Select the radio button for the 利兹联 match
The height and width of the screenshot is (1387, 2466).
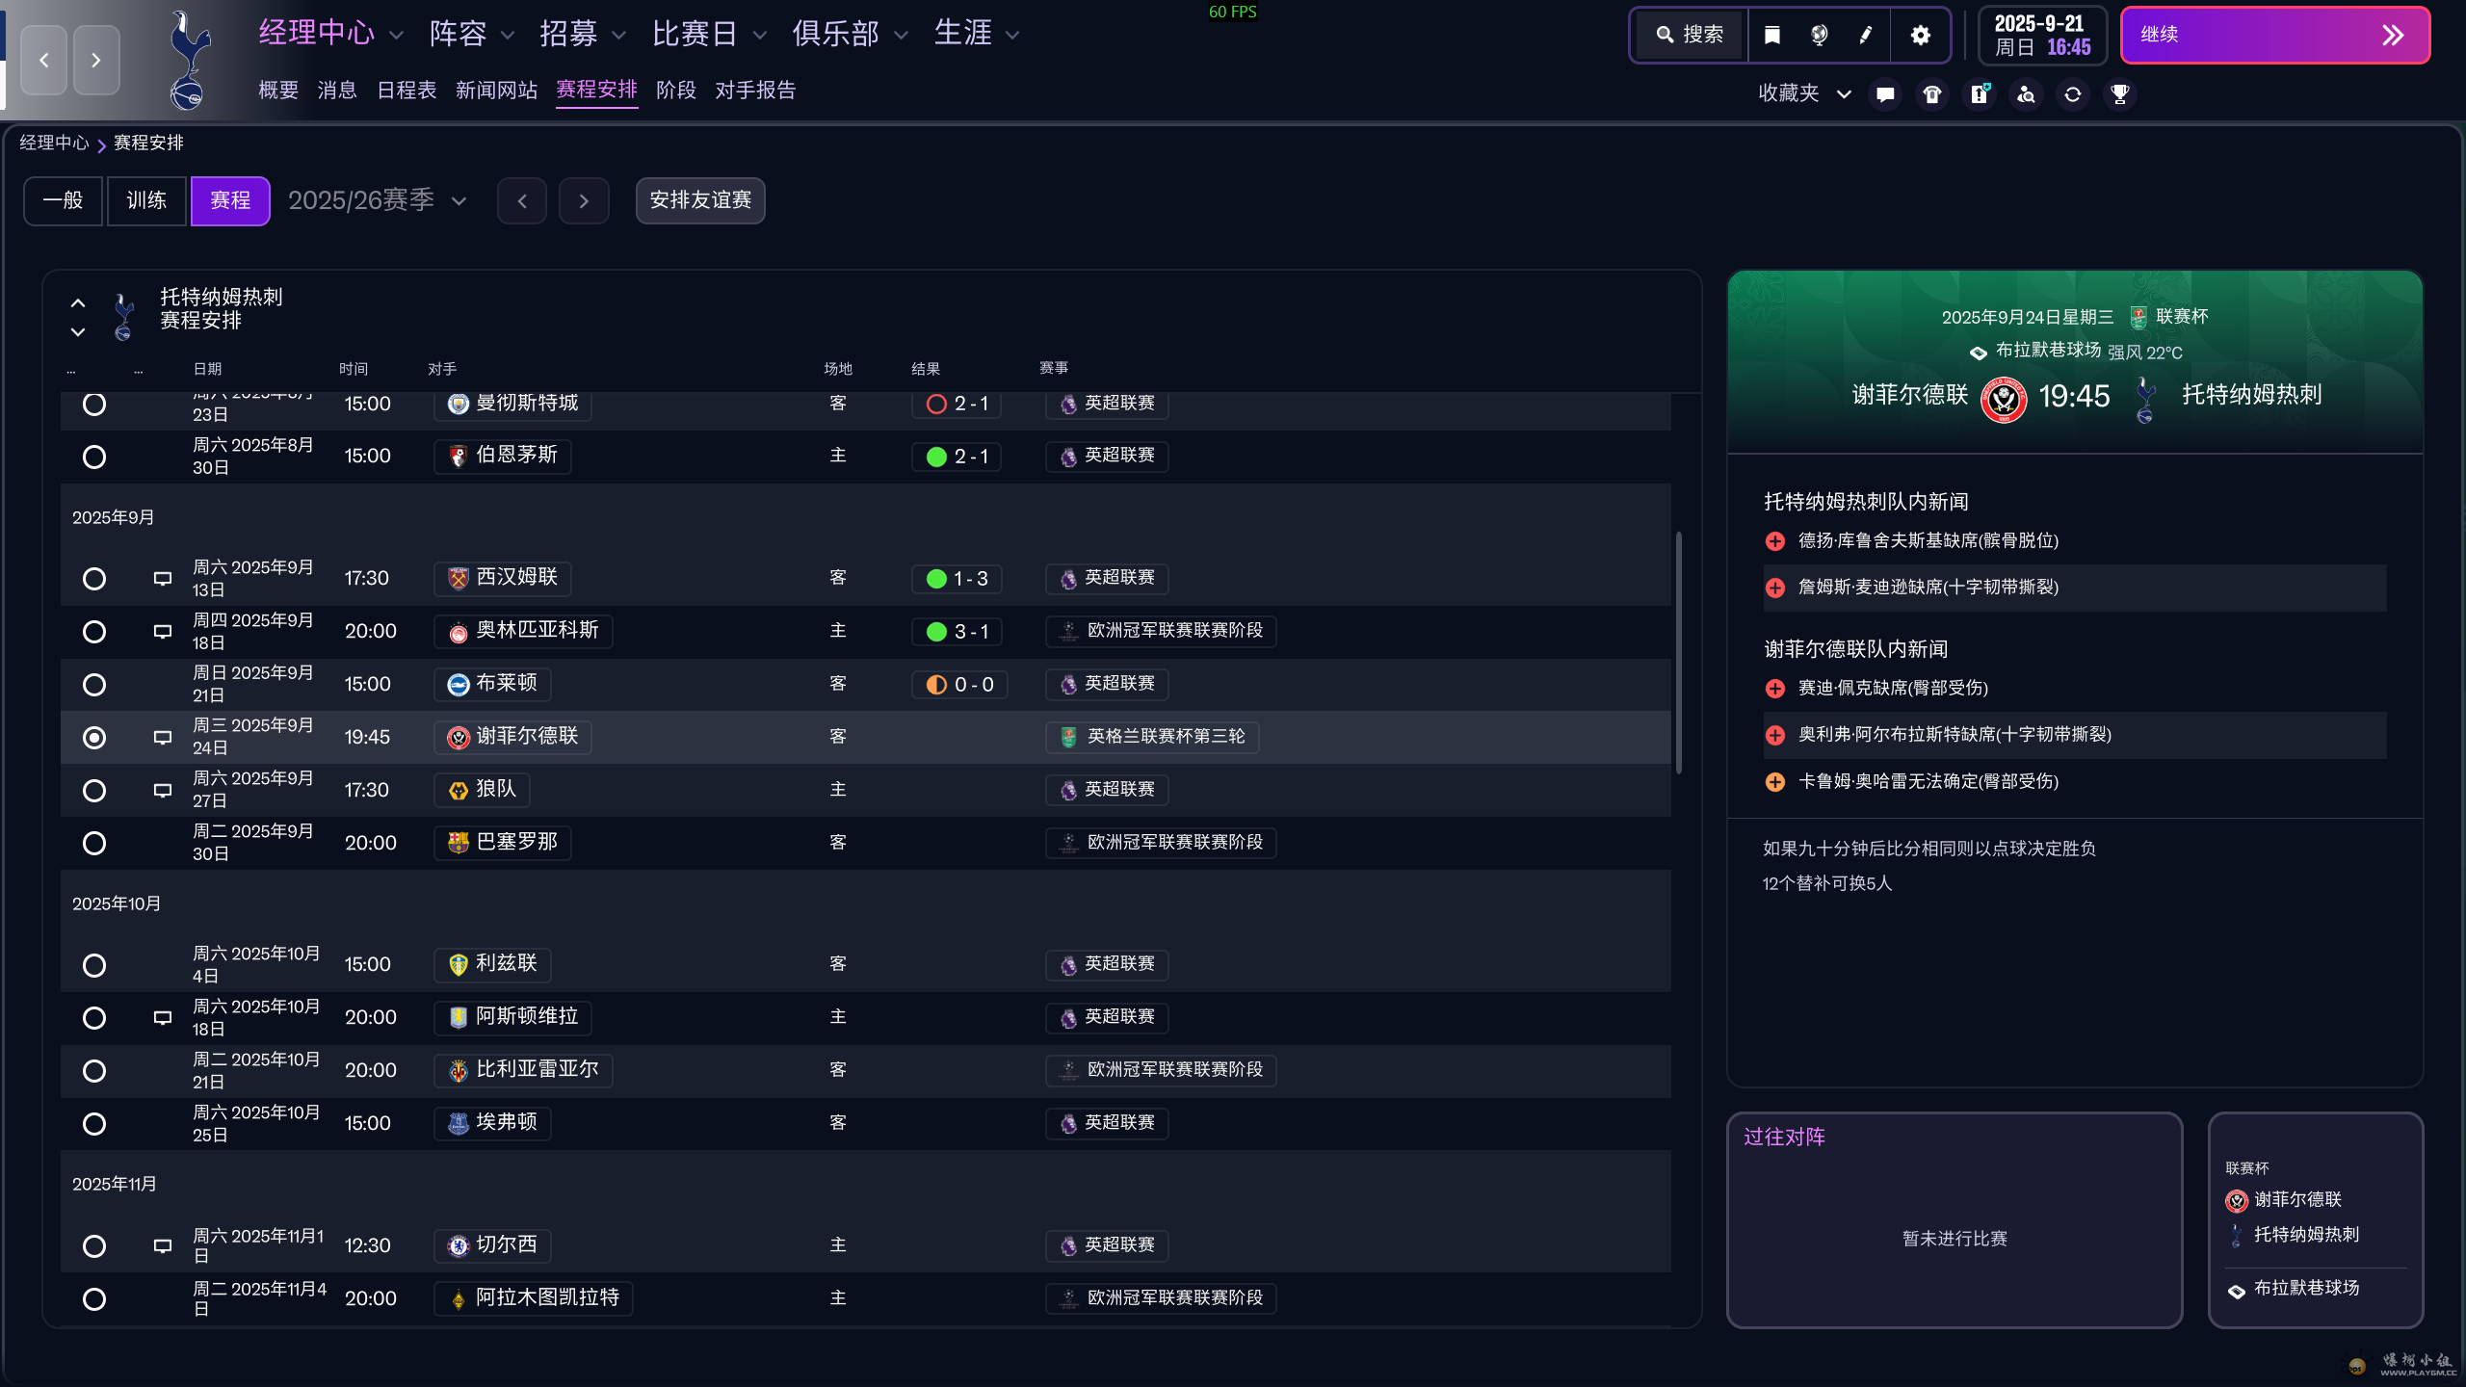(94, 965)
